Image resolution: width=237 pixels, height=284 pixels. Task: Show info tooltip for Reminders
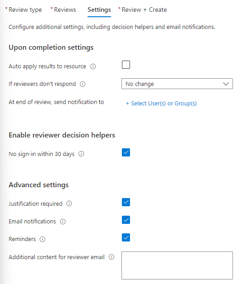(42, 239)
